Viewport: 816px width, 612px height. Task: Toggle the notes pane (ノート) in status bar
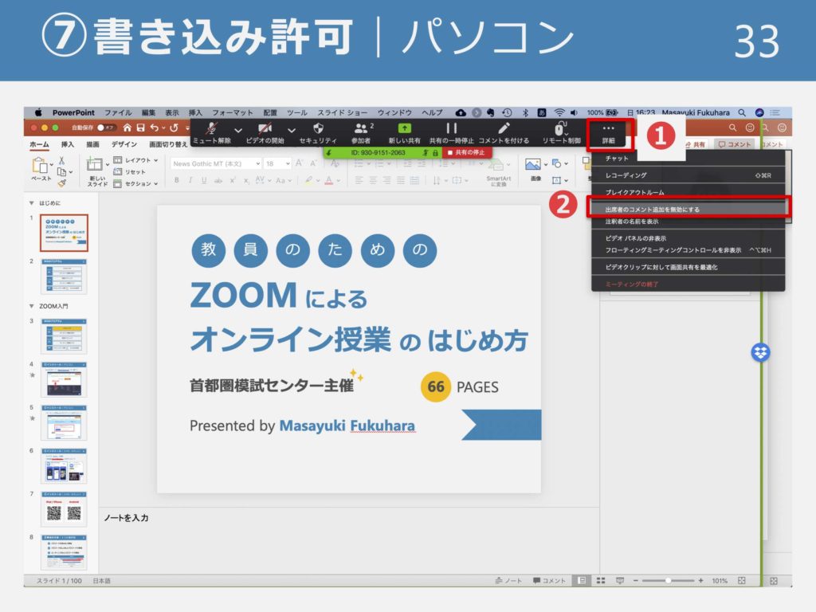[509, 580]
